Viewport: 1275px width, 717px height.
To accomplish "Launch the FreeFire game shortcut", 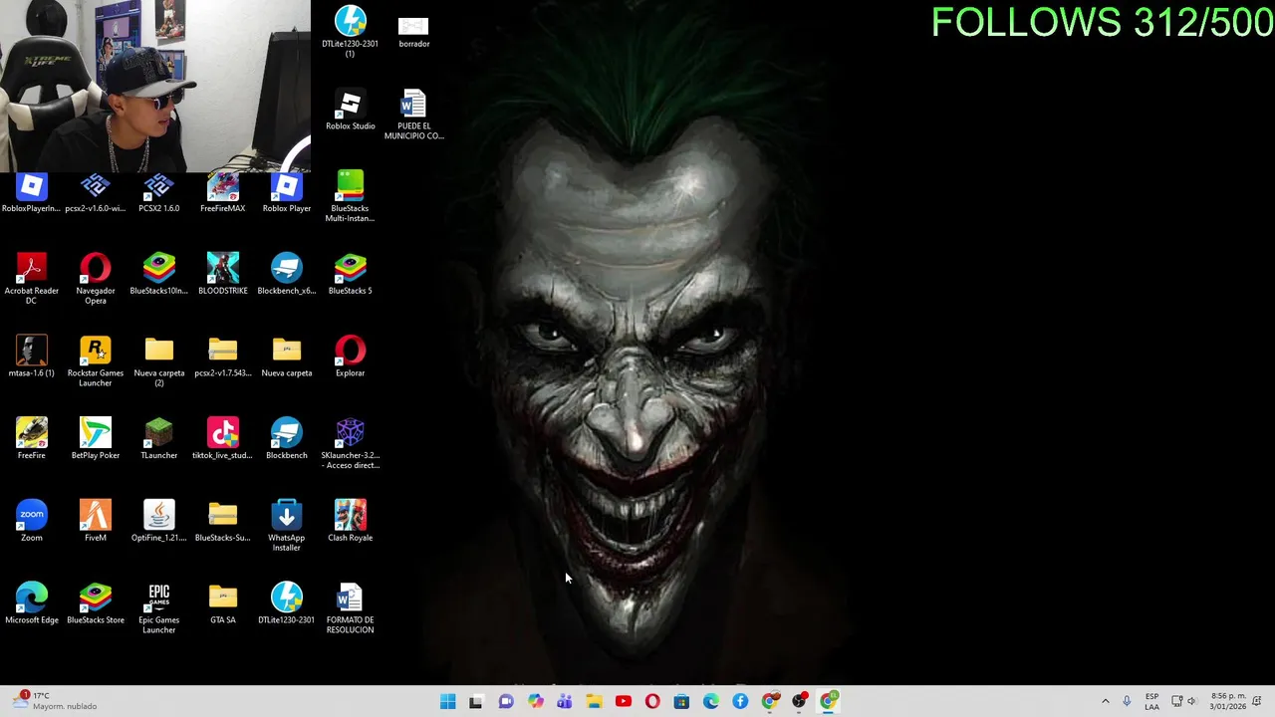I will (32, 438).
